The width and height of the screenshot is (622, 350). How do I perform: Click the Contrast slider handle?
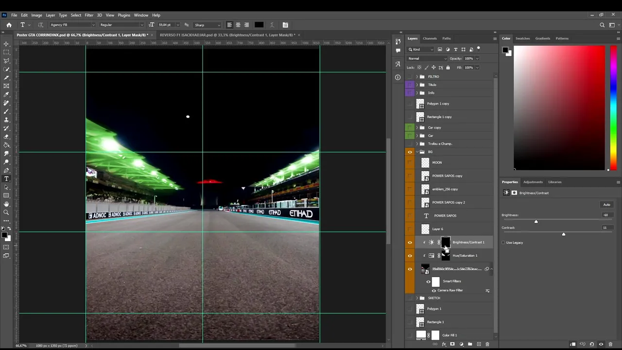(x=564, y=234)
